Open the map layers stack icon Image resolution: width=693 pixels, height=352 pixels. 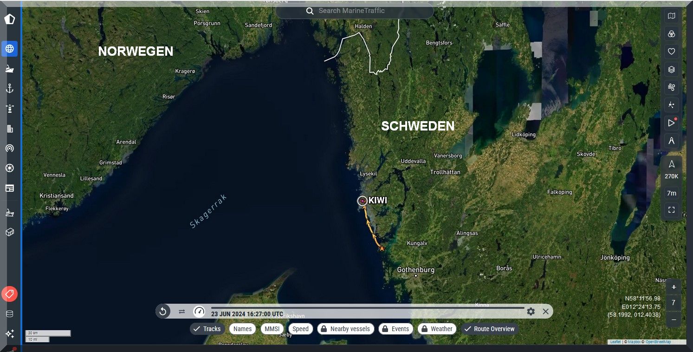[671, 70]
